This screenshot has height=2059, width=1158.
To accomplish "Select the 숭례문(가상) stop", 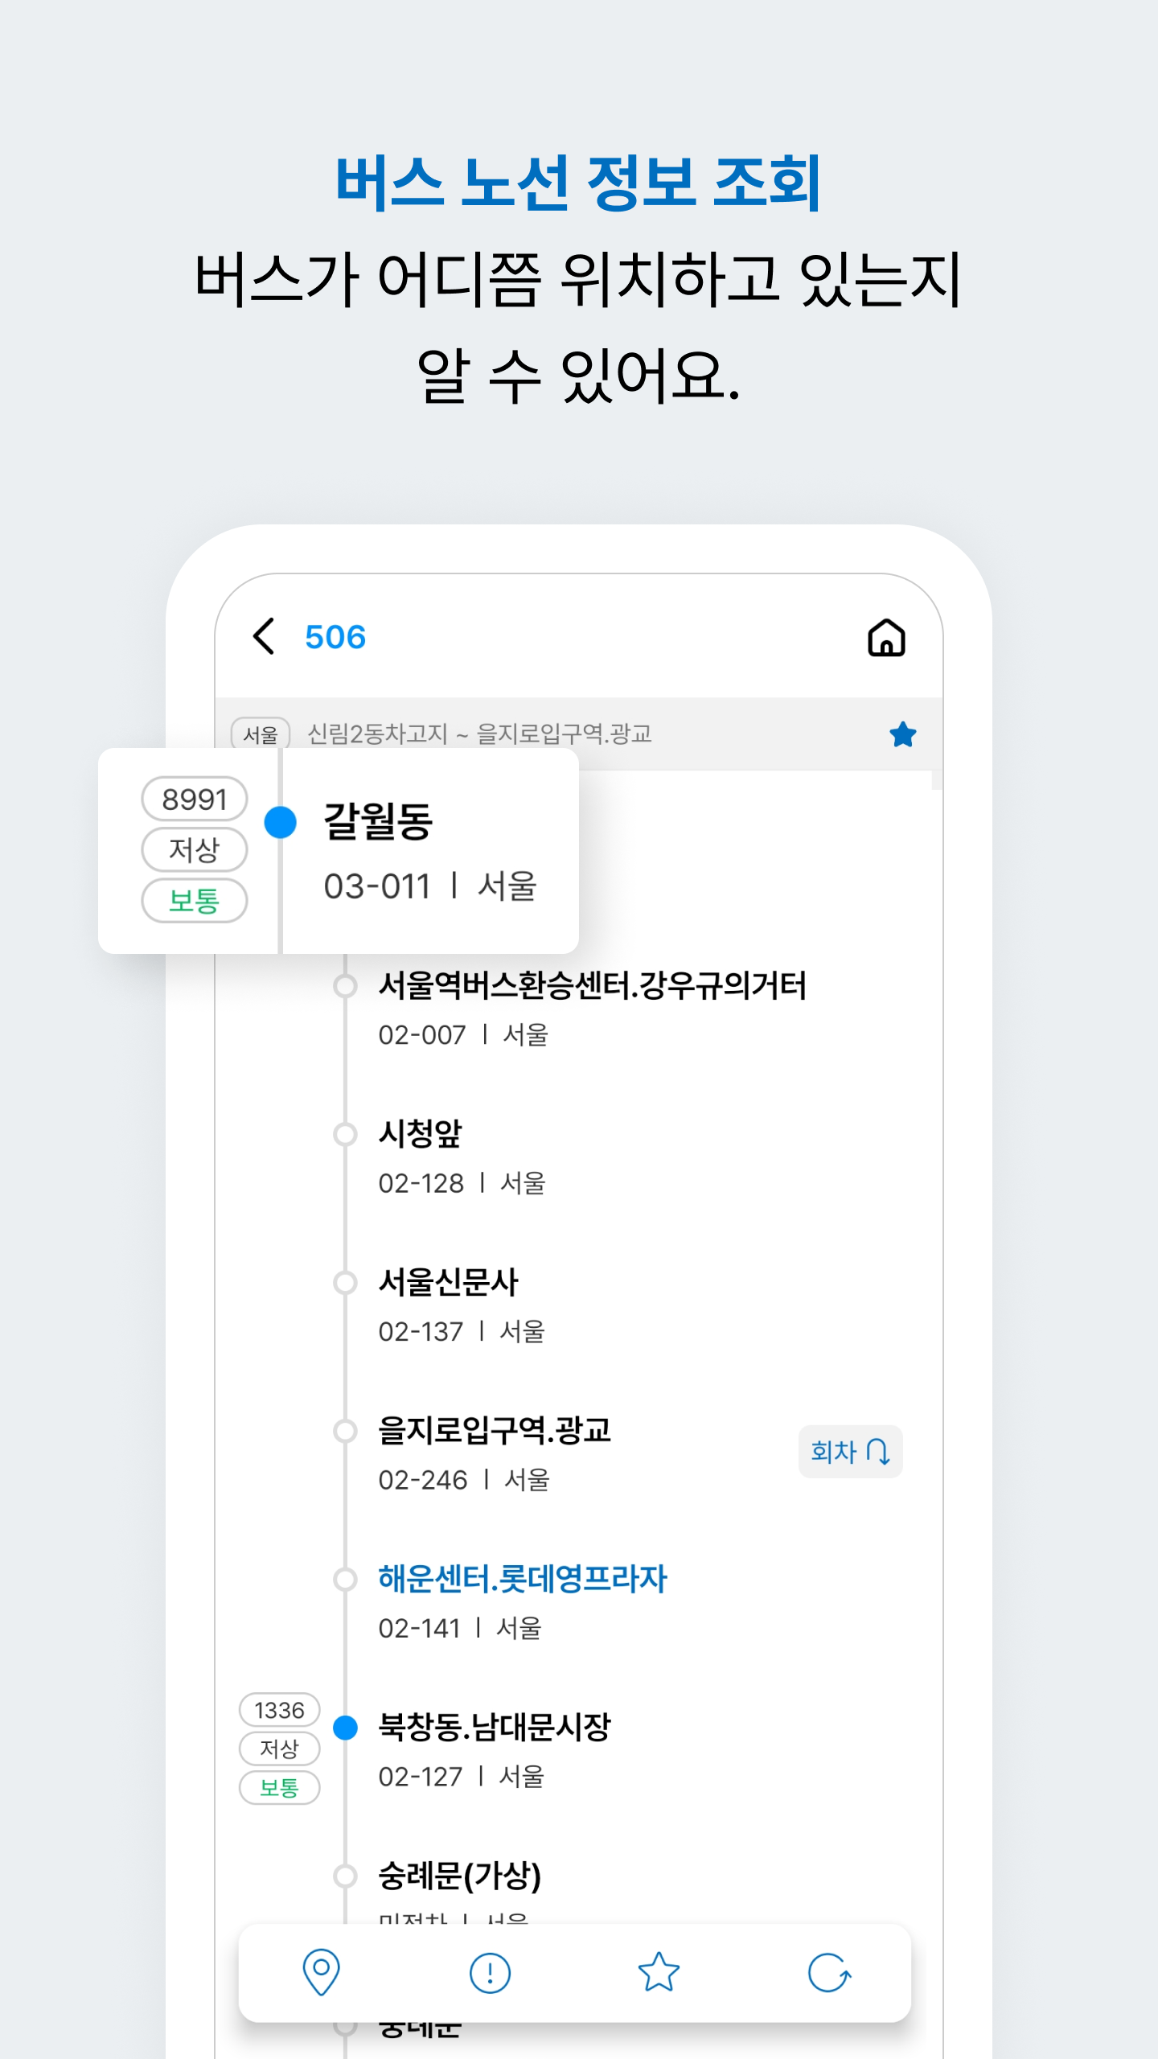I will [x=459, y=1876].
